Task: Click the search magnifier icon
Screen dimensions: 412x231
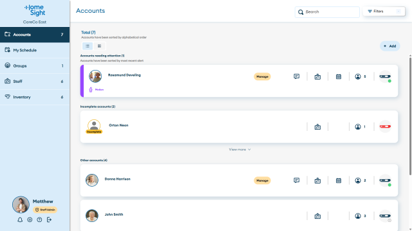Action: [301, 12]
